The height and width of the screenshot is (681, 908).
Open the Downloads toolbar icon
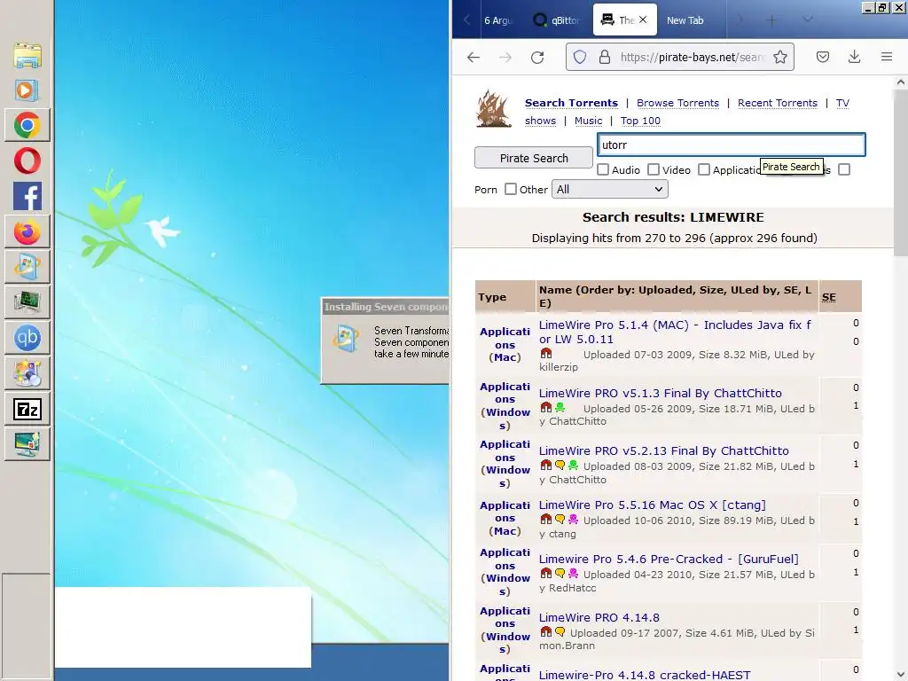[854, 57]
